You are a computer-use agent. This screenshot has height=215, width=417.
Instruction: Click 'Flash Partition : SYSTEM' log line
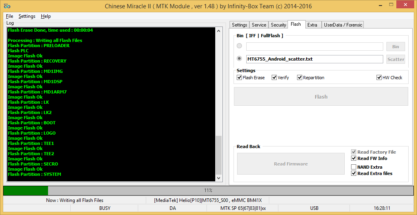pyautogui.click(x=34, y=174)
